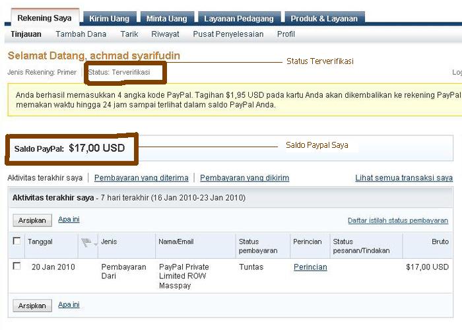Click the Tanggal column header
Viewport: 462px width, 330px height.
40,242
